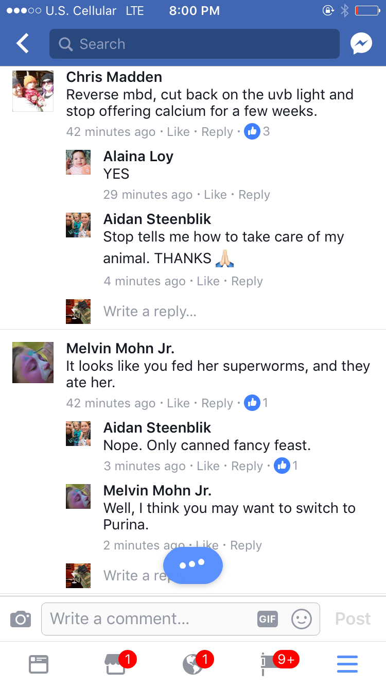The image size is (386, 687).
Task: Tap the back arrow in the header
Action: (23, 44)
